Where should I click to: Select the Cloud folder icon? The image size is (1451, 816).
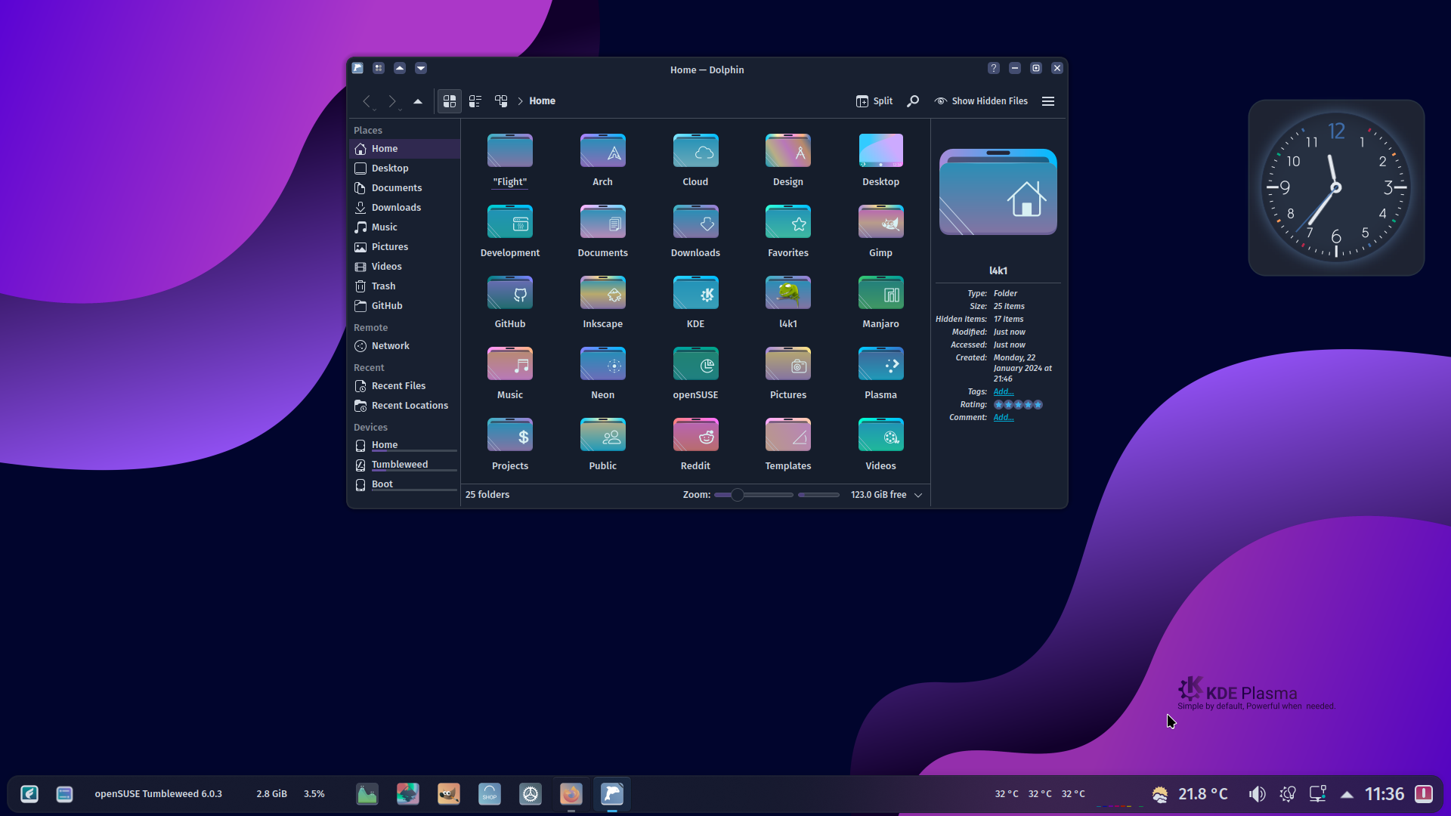pos(695,151)
